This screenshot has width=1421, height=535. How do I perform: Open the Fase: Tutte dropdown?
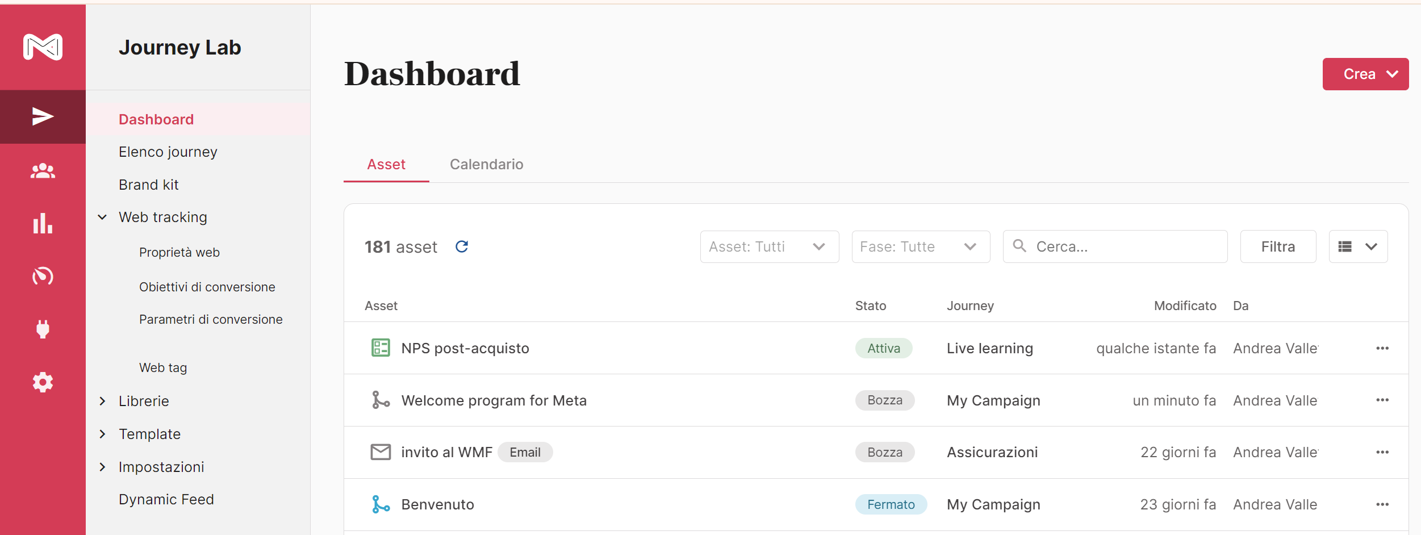point(921,246)
